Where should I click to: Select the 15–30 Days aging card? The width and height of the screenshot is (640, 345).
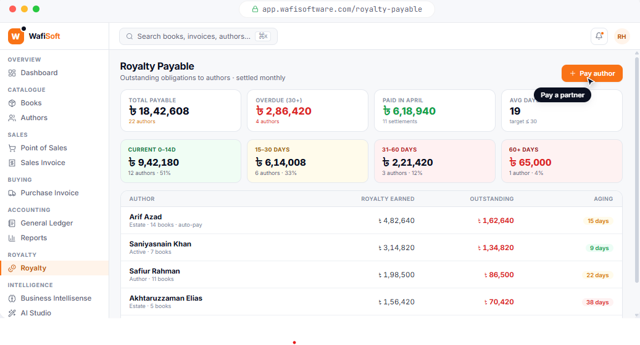click(307, 161)
